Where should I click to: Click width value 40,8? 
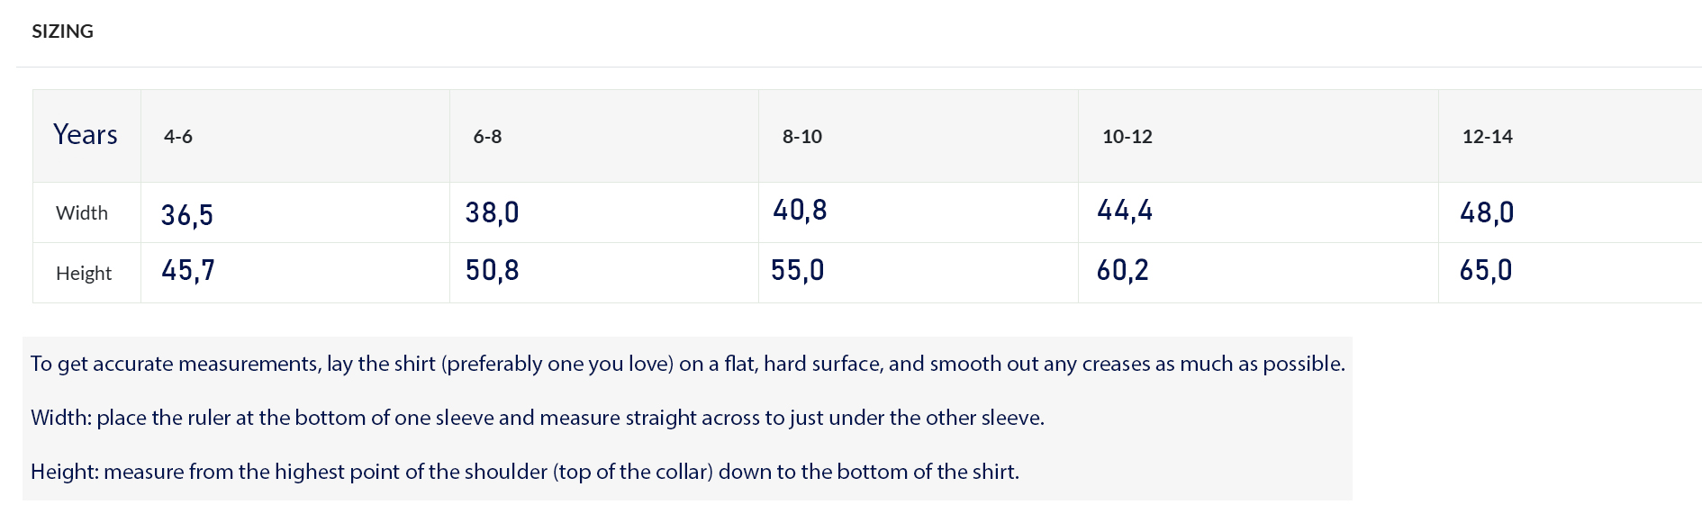(801, 210)
